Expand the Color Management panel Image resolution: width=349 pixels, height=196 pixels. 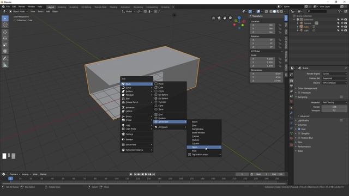tap(307, 88)
